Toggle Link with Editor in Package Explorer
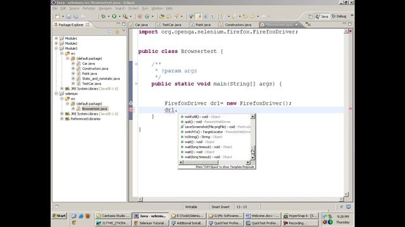405x227 pixels. tap(117, 32)
